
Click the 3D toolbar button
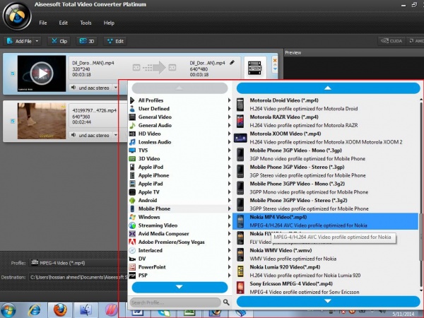point(87,41)
